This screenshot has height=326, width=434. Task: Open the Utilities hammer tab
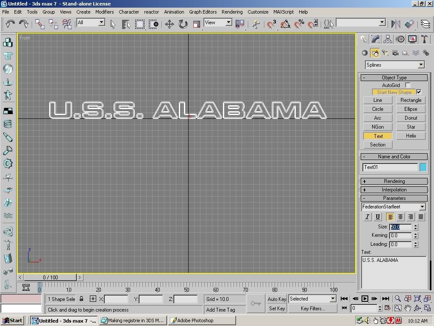point(424,39)
